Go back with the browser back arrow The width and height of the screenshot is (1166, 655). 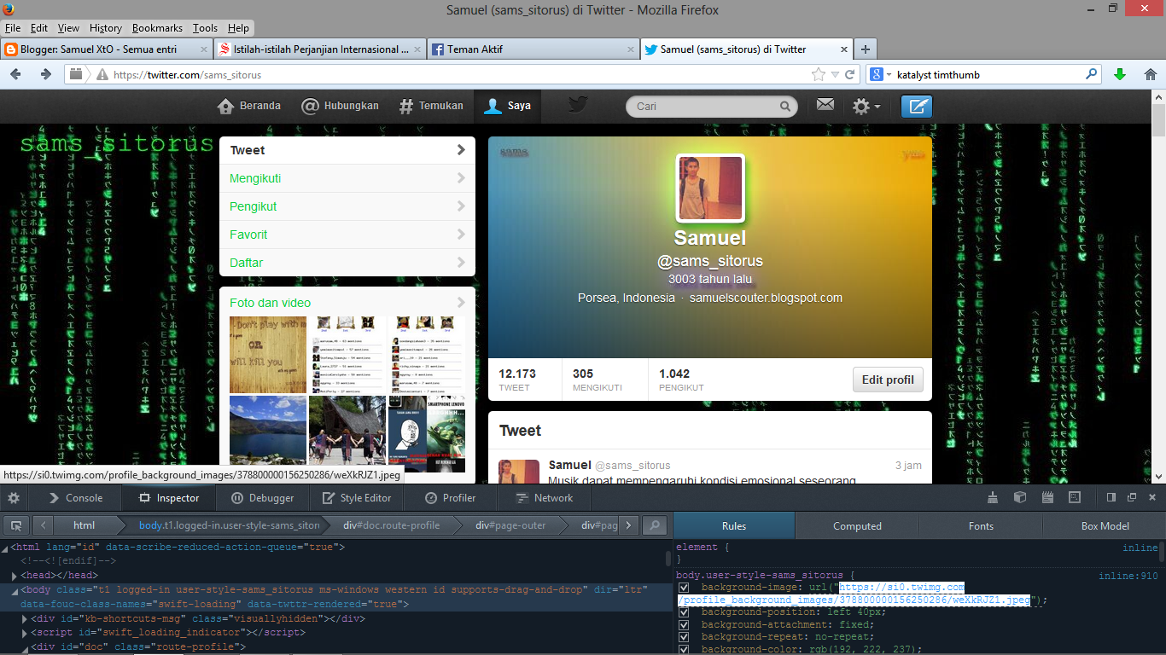click(15, 74)
